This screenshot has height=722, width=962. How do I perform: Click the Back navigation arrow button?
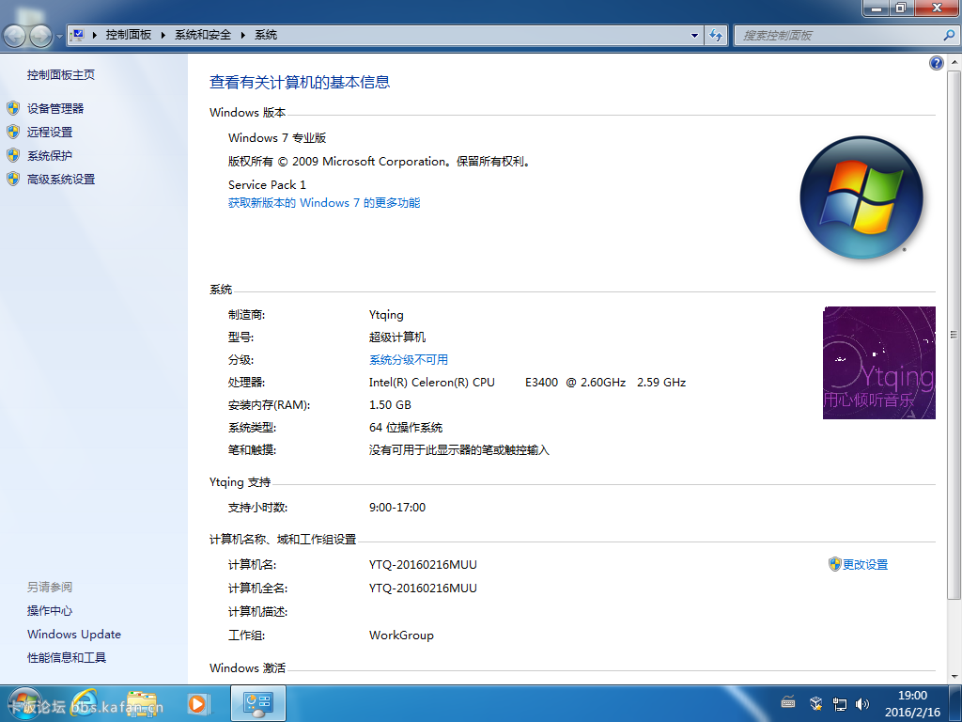pos(14,37)
